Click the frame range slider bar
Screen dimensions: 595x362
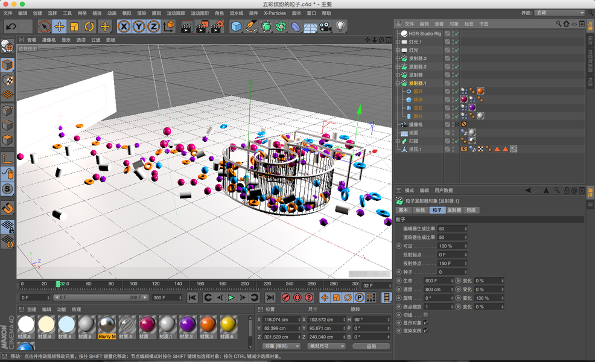101,297
